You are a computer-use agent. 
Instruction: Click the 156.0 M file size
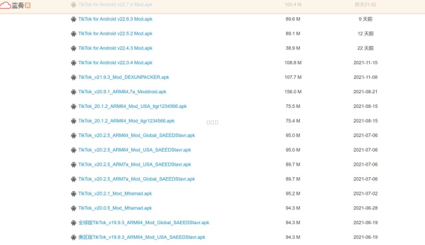tap(293, 91)
